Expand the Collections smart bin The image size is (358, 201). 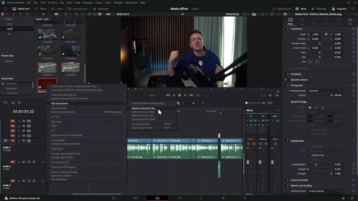(x=2, y=93)
